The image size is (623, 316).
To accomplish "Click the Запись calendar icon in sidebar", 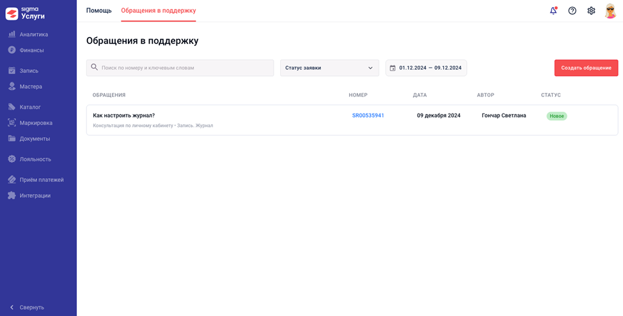I will tap(12, 71).
